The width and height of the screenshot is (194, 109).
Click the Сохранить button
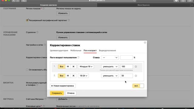57,93
